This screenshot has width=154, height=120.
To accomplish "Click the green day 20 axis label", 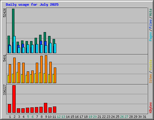I will pos(95,117).
